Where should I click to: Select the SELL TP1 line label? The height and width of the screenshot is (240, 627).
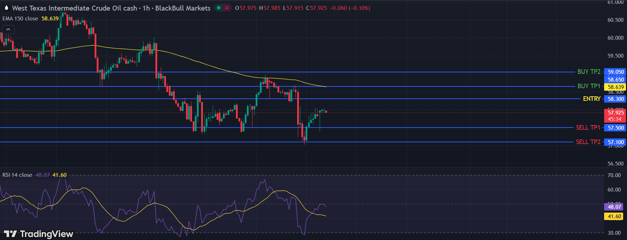(588, 128)
